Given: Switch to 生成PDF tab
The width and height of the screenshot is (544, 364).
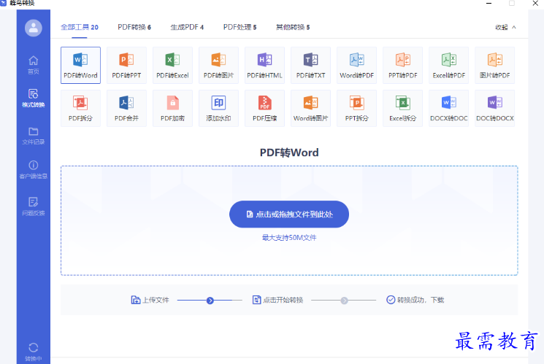Looking at the screenshot, I should [x=187, y=27].
